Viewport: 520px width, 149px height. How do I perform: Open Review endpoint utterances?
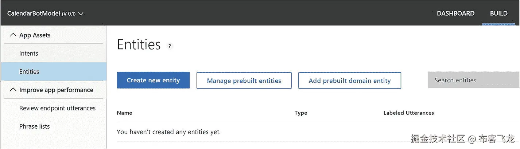coord(57,108)
